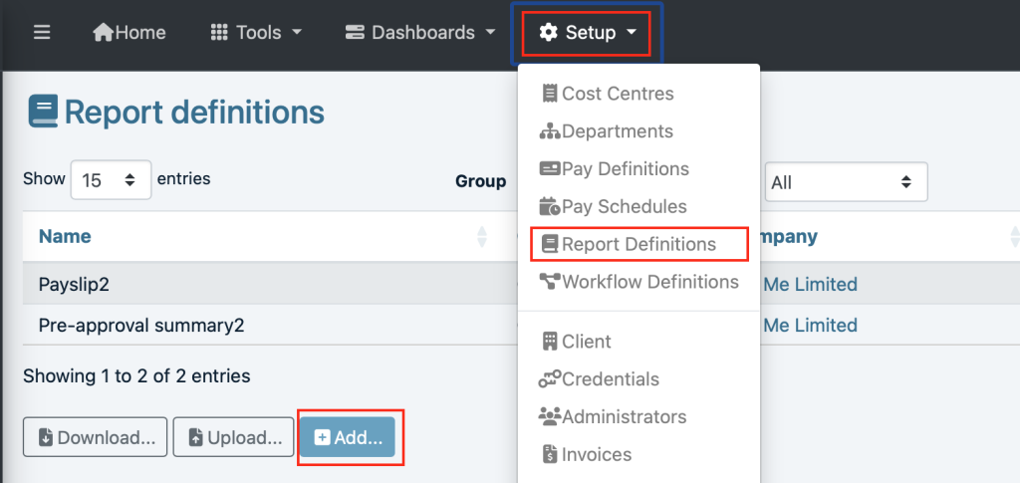Expand the Tools dropdown menu
1020x483 pixels.
pyautogui.click(x=257, y=33)
